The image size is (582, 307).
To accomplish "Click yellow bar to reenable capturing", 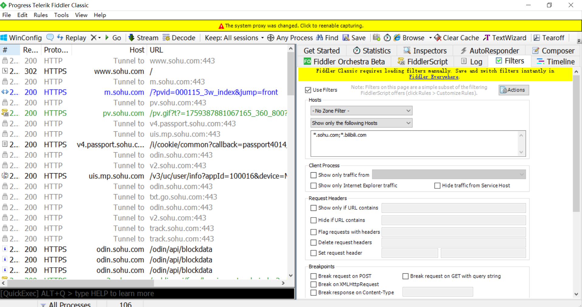I will click(291, 26).
